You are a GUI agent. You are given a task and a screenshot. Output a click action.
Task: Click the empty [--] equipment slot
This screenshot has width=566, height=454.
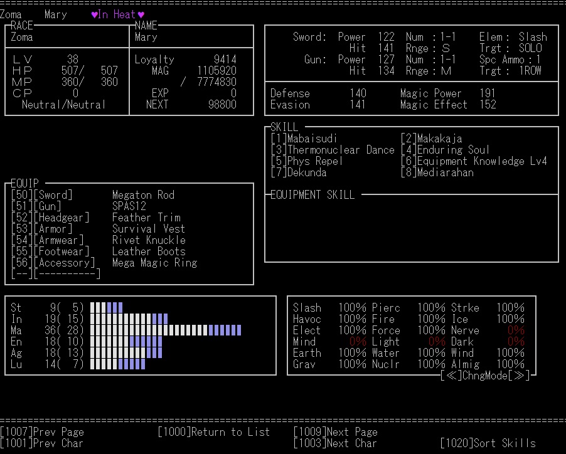(55, 274)
